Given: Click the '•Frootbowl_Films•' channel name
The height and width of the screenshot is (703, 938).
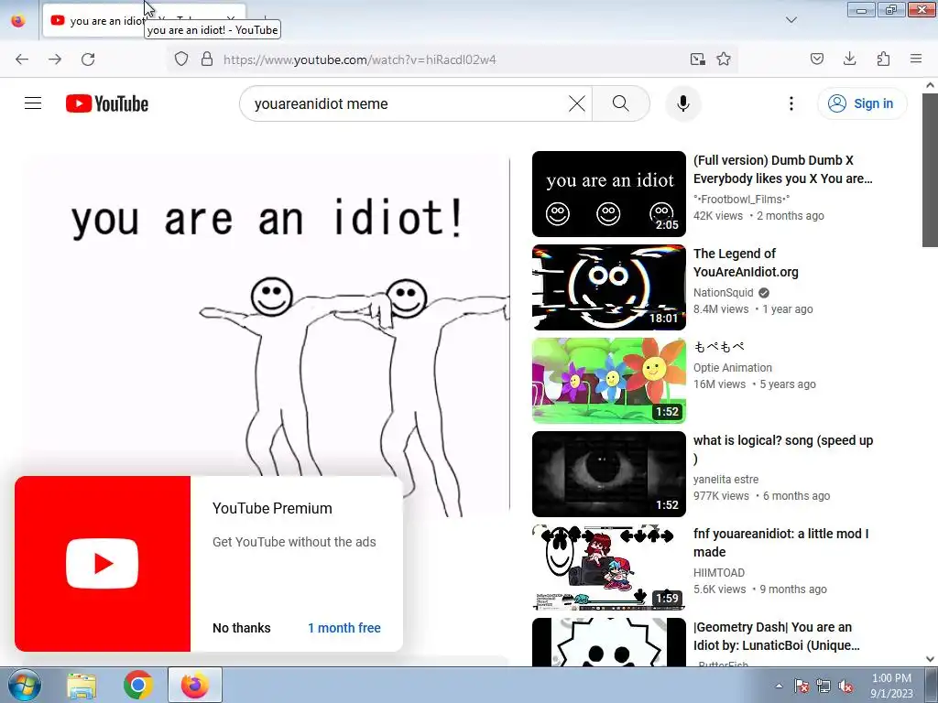Looking at the screenshot, I should pos(742,199).
